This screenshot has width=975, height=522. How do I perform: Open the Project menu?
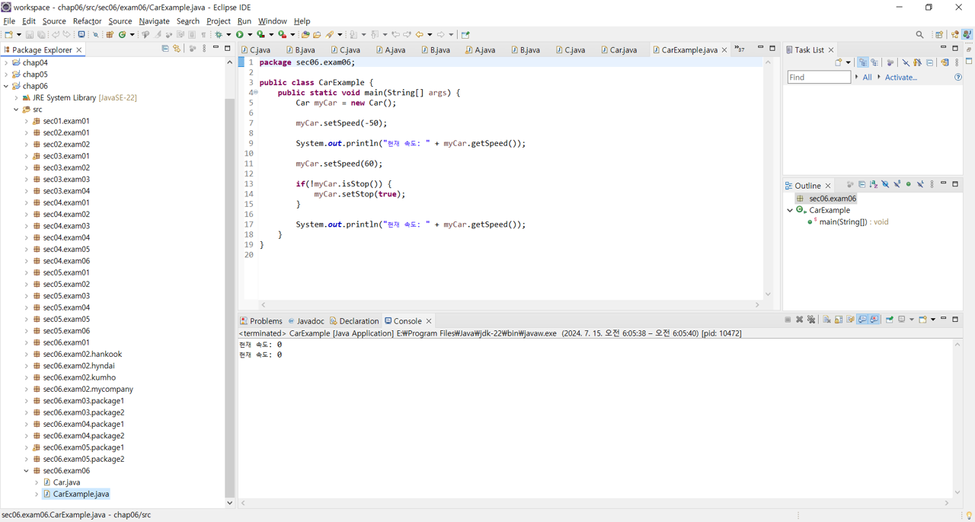point(218,21)
